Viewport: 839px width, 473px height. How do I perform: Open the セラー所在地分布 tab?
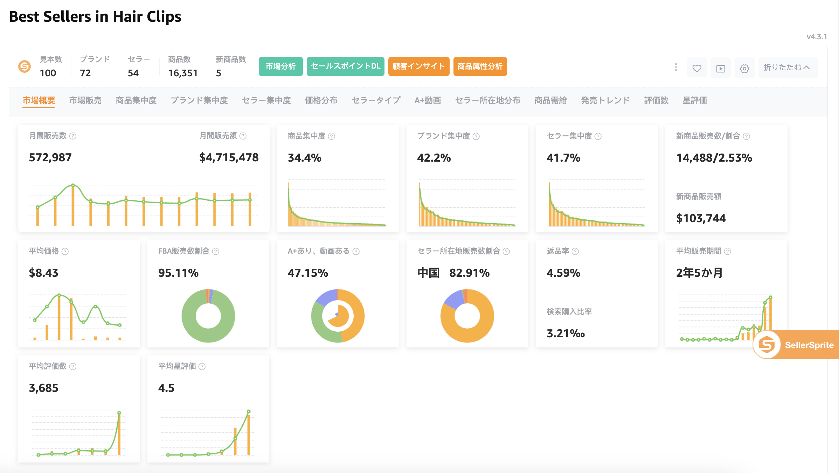pos(488,100)
